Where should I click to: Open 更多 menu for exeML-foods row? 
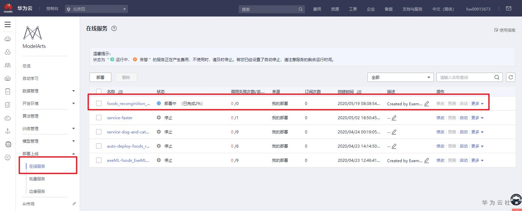point(477,160)
